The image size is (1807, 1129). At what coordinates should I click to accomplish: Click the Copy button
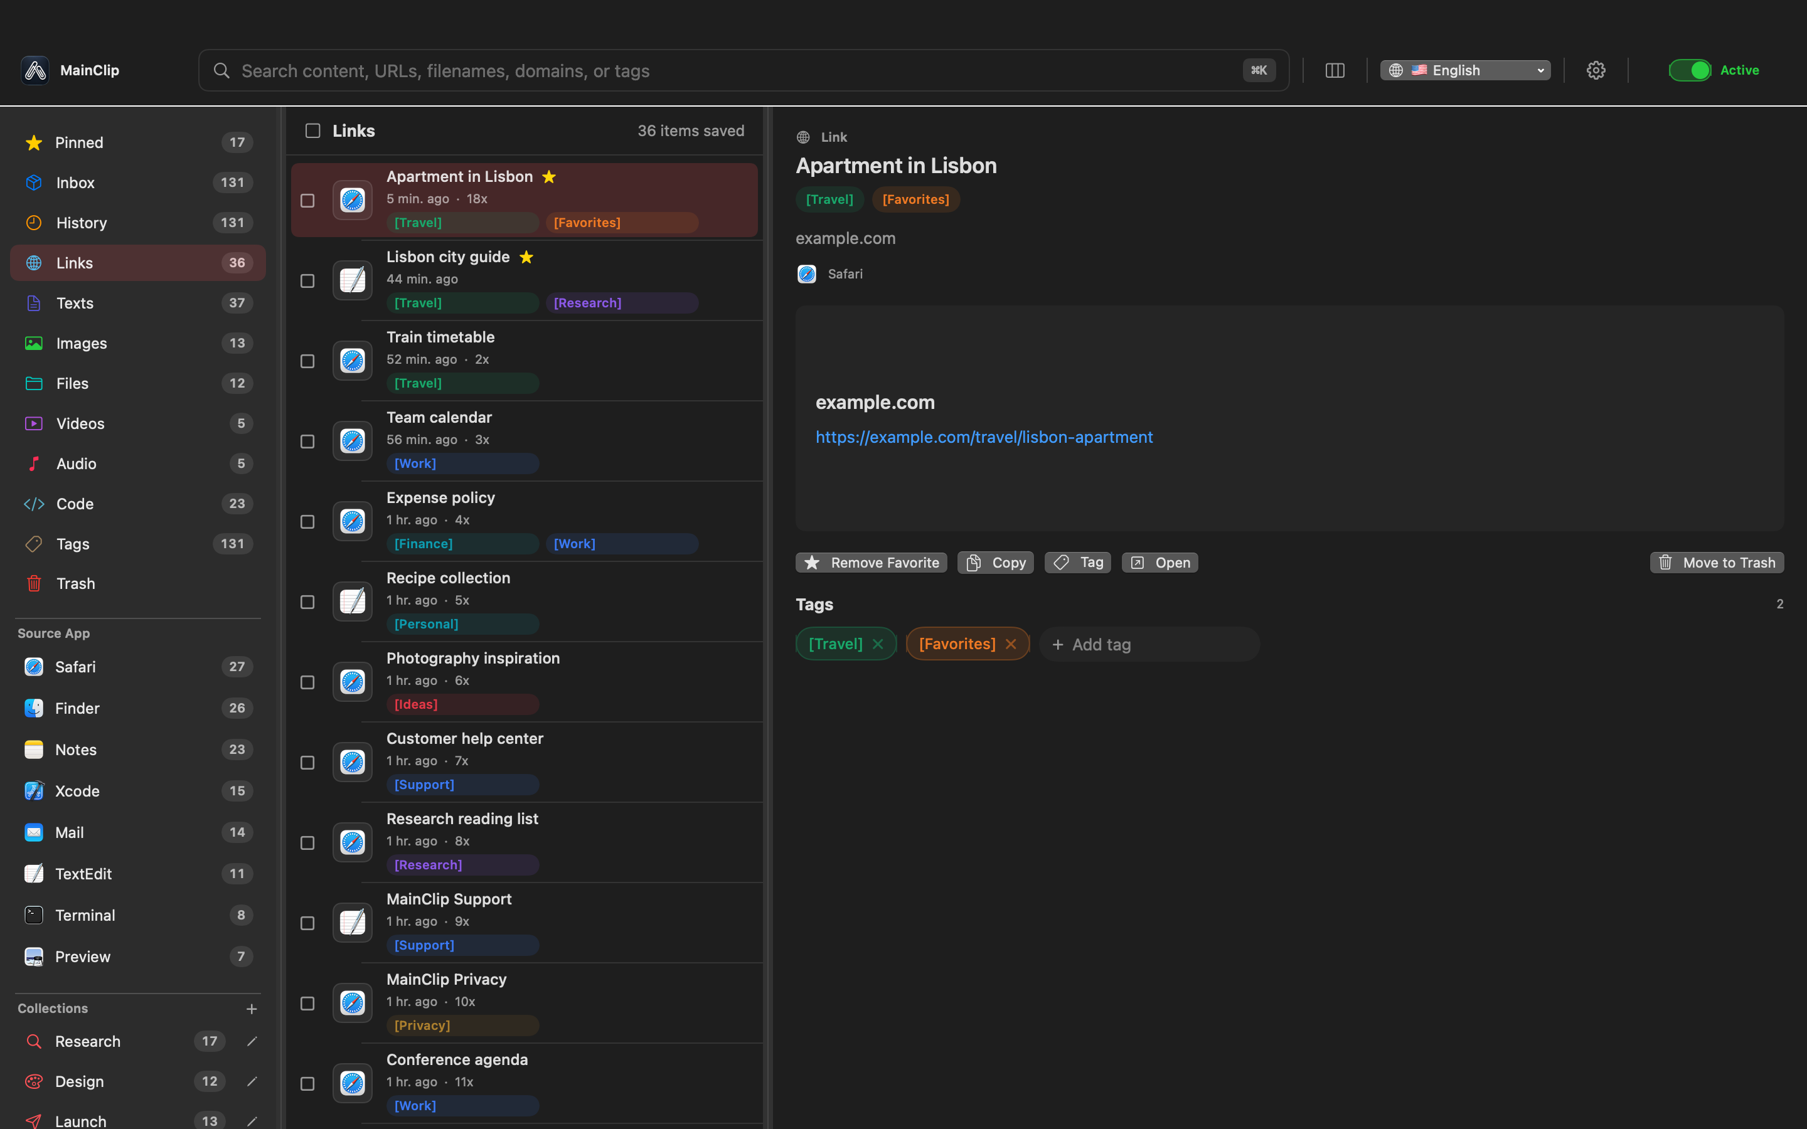click(x=995, y=562)
